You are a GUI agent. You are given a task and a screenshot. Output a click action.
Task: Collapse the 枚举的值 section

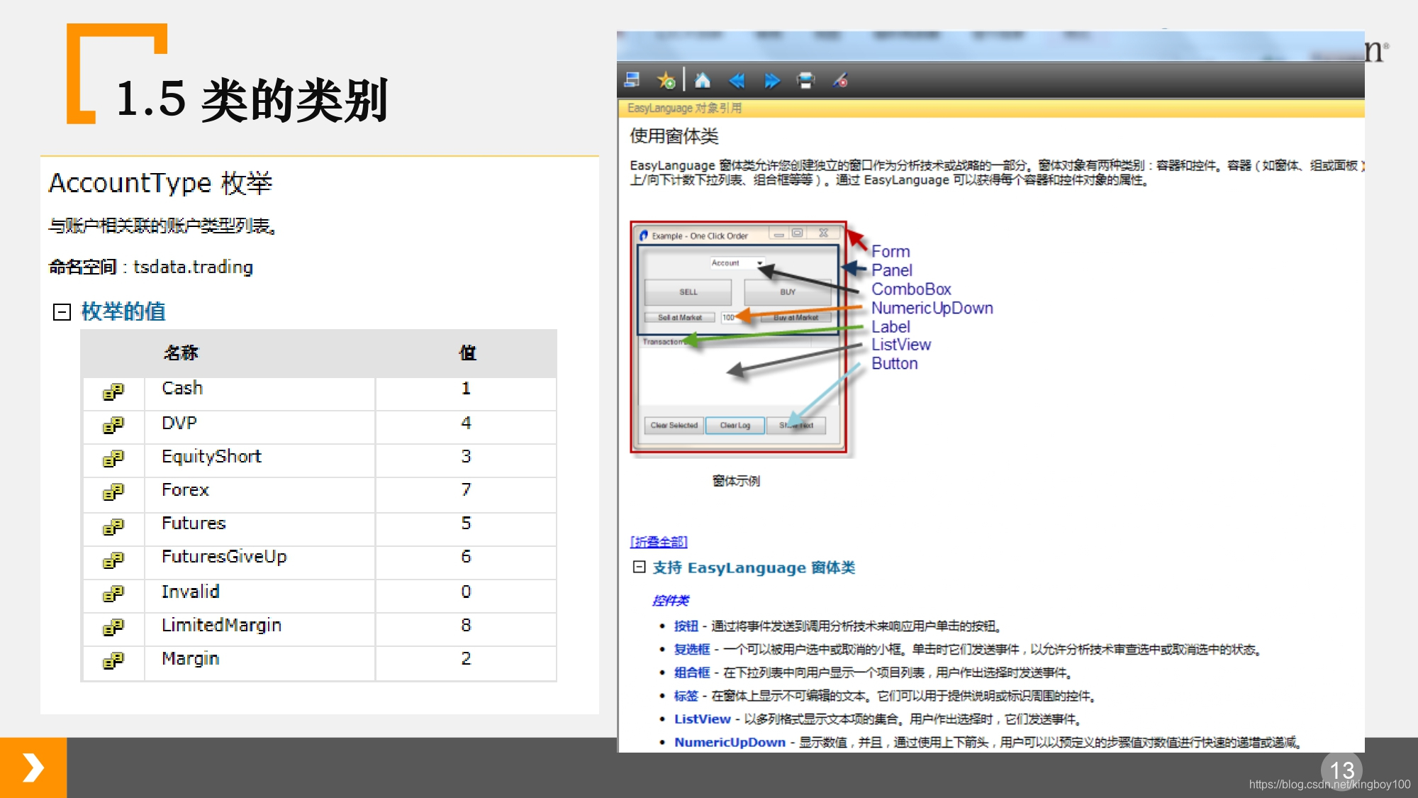point(62,312)
